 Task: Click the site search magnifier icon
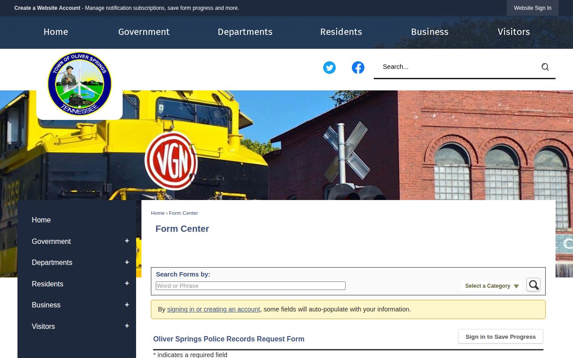click(x=545, y=67)
